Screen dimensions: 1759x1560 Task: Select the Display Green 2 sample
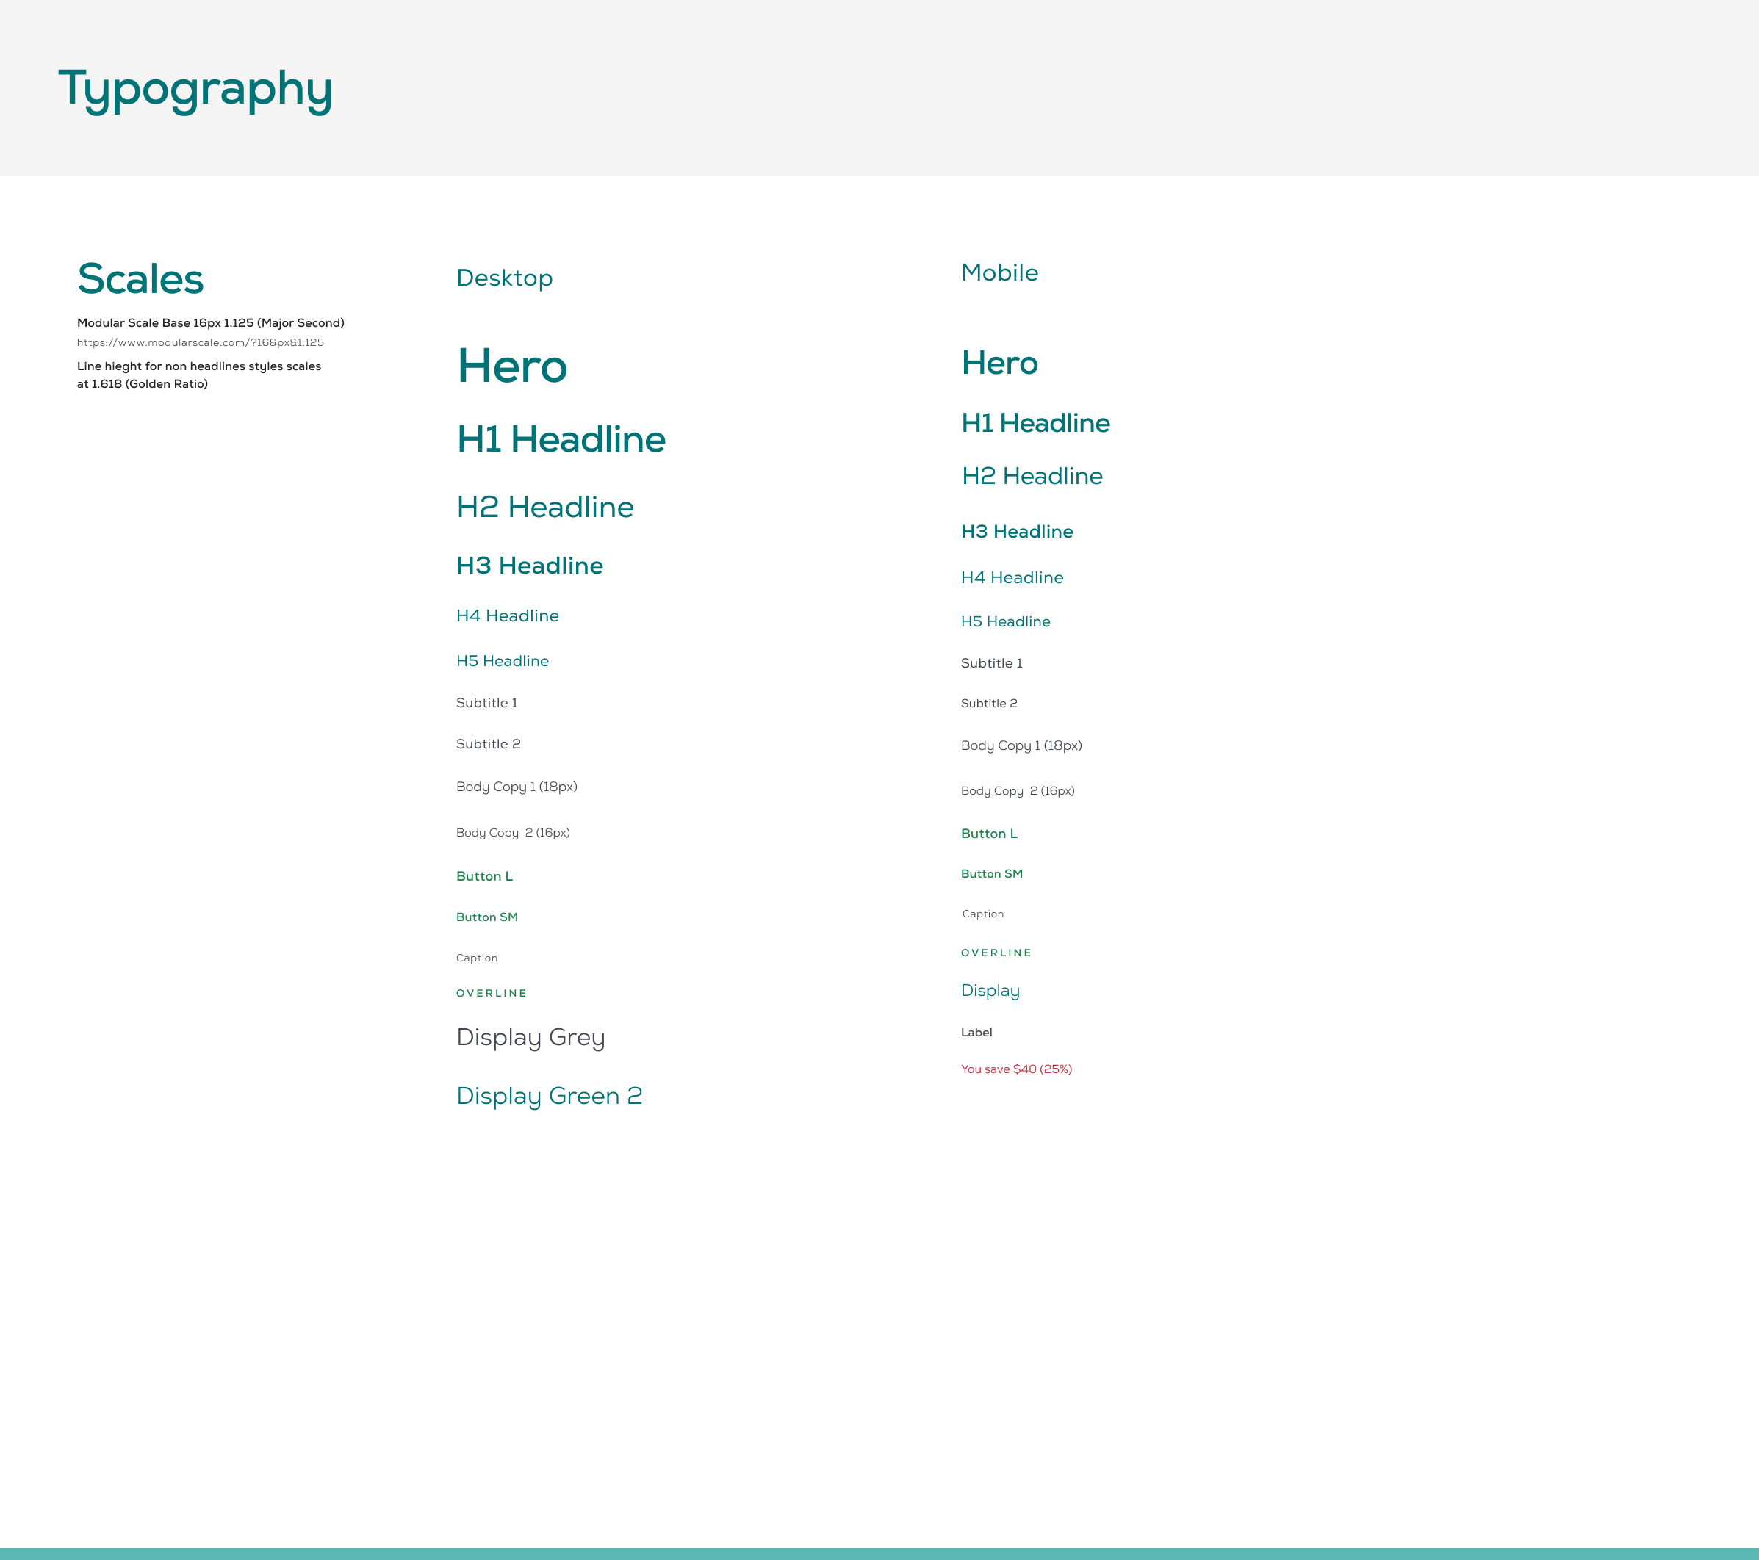click(x=549, y=1095)
